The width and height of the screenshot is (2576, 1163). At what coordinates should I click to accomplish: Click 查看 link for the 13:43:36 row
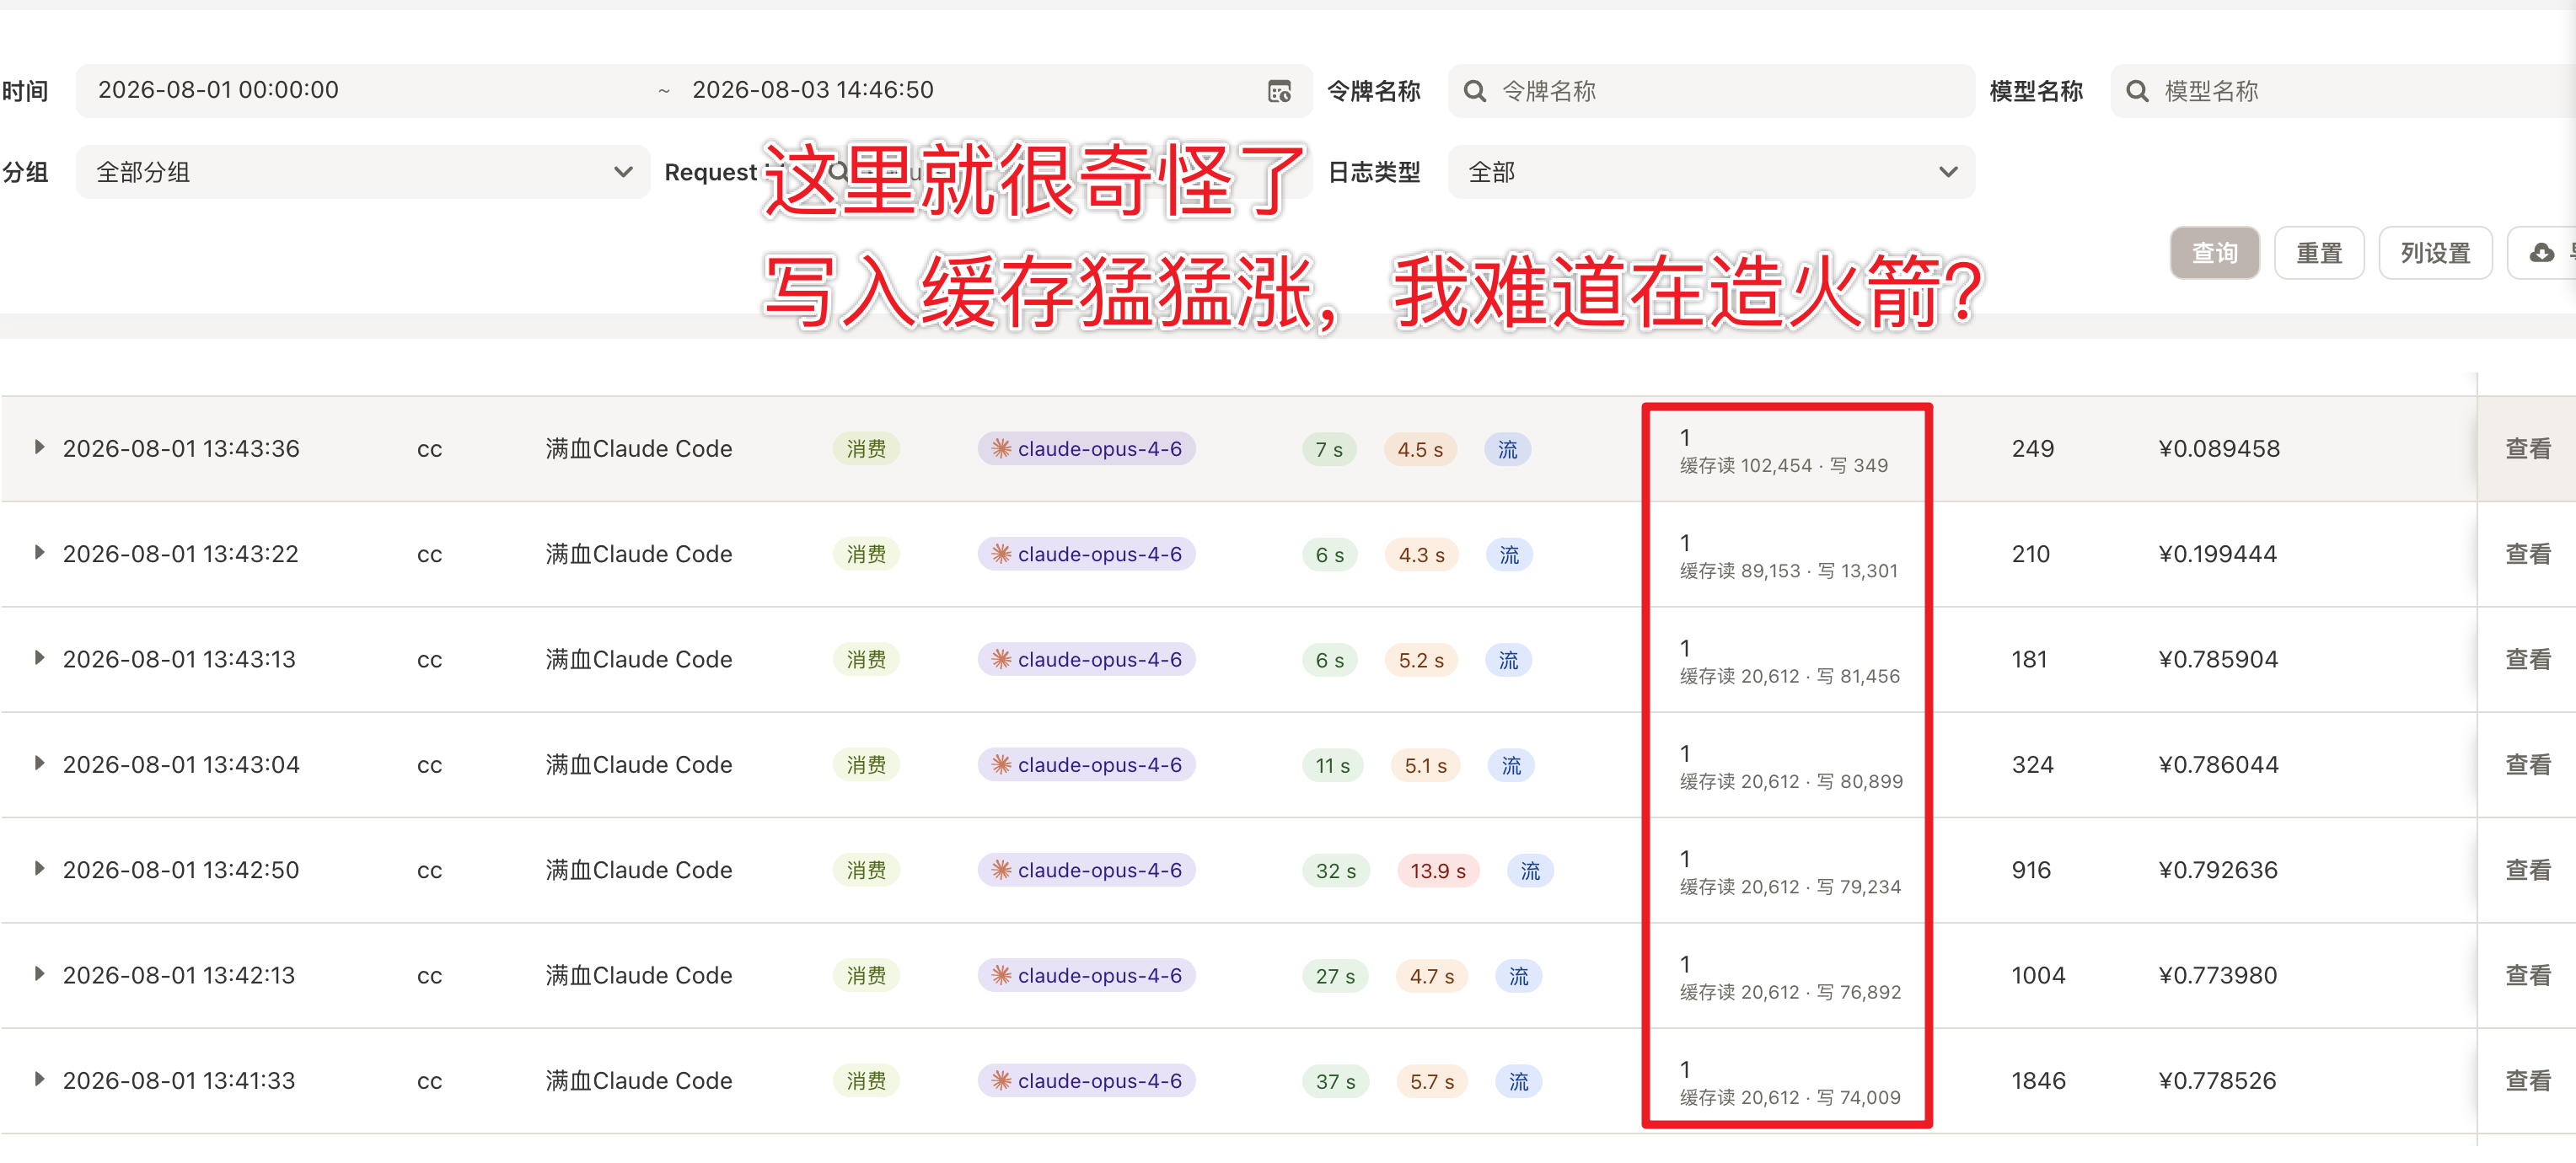click(2527, 449)
